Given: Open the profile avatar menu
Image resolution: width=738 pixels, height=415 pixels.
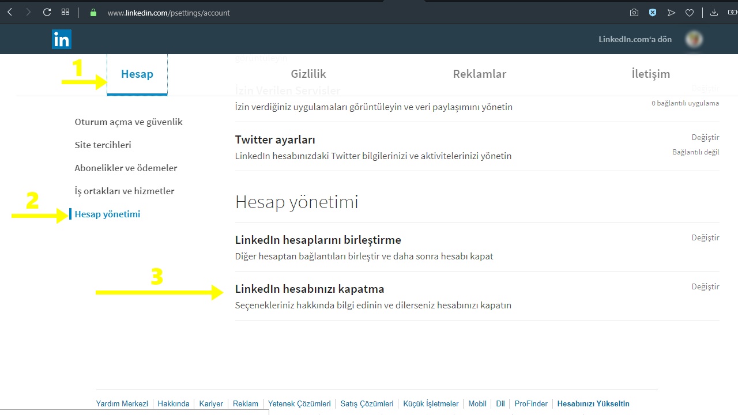Looking at the screenshot, I should click(x=694, y=39).
